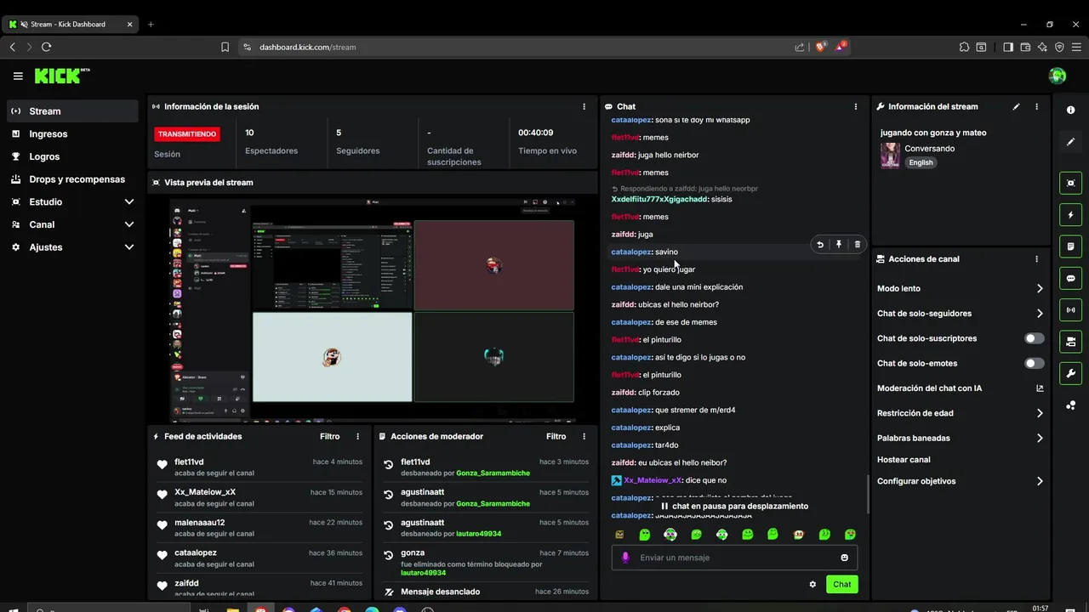
Task: Bookmark this page icon in address bar
Action: point(225,47)
